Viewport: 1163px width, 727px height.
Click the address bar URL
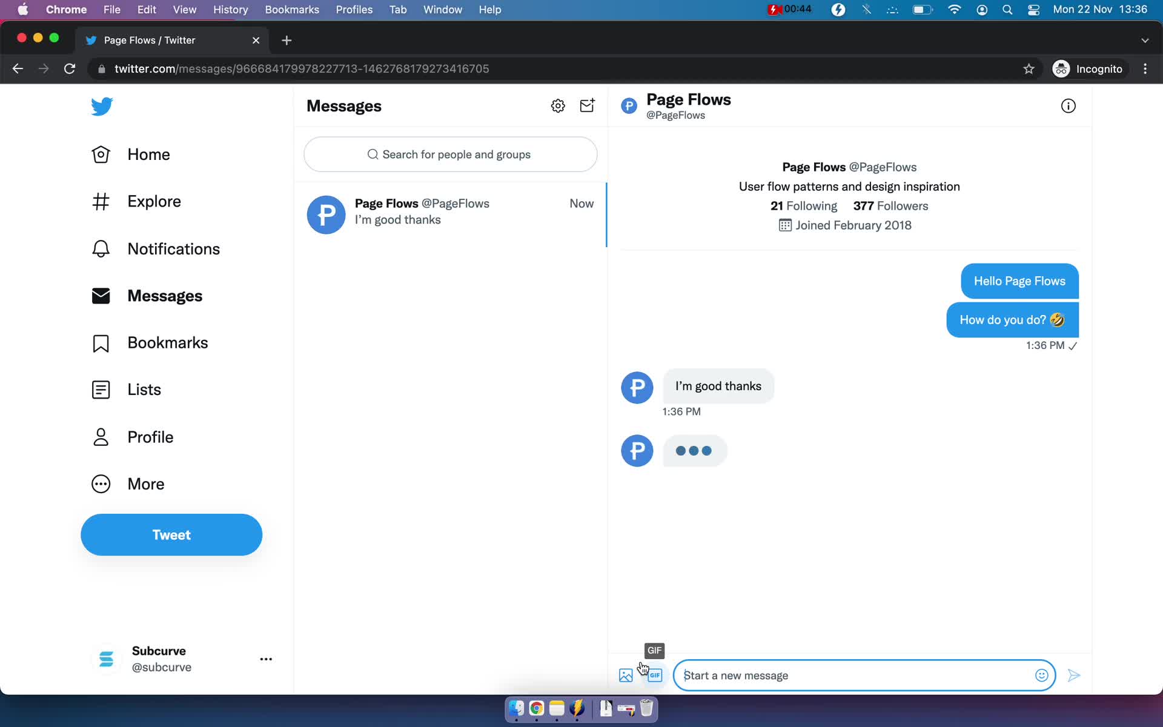pyautogui.click(x=302, y=68)
